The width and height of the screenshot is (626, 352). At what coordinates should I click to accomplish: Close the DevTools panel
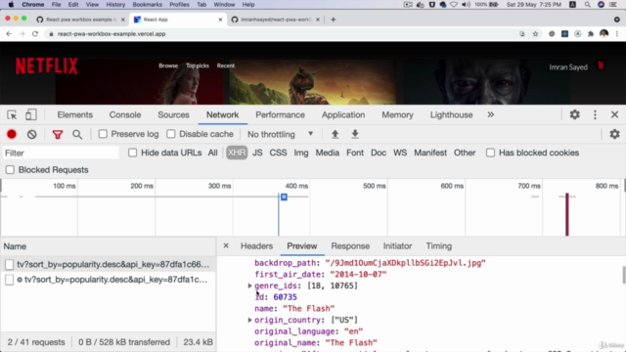615,115
